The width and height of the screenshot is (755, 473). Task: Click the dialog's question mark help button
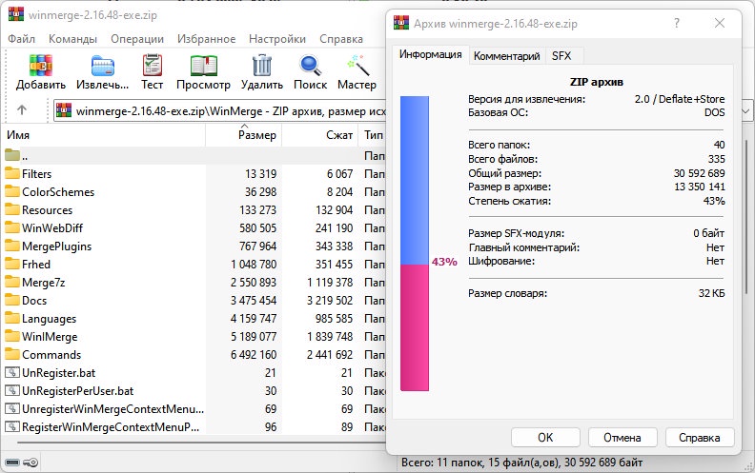677,23
